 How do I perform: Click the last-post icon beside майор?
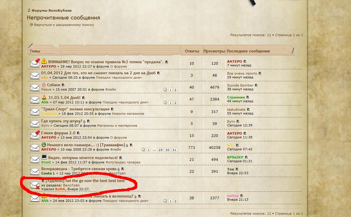(242, 196)
